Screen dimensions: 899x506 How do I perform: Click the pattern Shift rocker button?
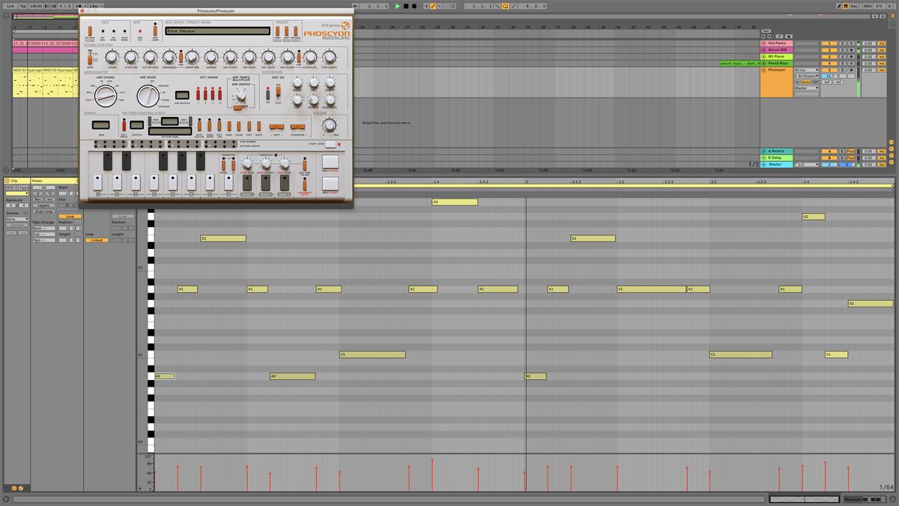point(276,127)
